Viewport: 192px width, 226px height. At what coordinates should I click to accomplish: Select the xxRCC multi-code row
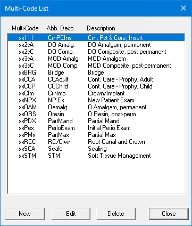pos(96,142)
